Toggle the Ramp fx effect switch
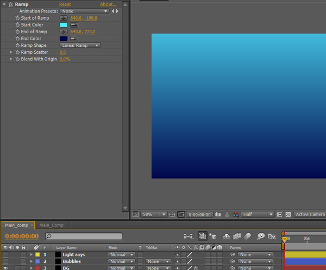Viewport: 326px width, 270px height. click(11, 4)
